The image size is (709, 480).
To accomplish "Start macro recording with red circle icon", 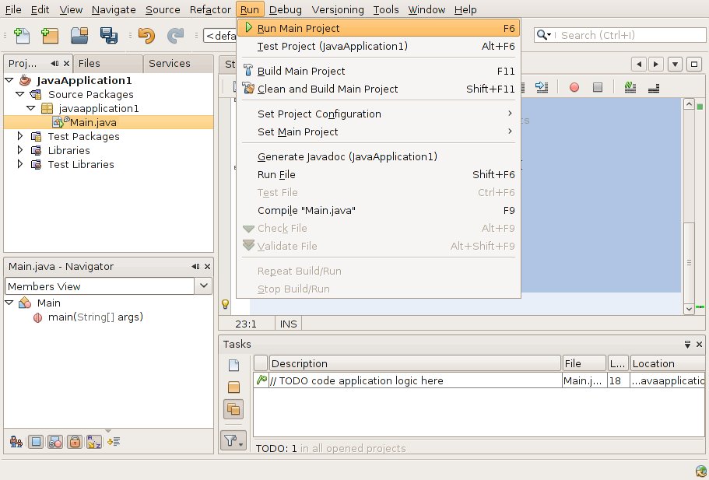I will (x=574, y=87).
